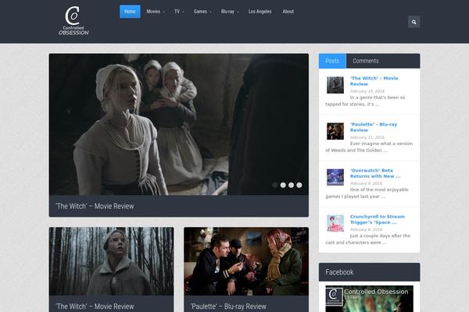Click excerpt 'One of the most enjoyable'

click(379, 190)
